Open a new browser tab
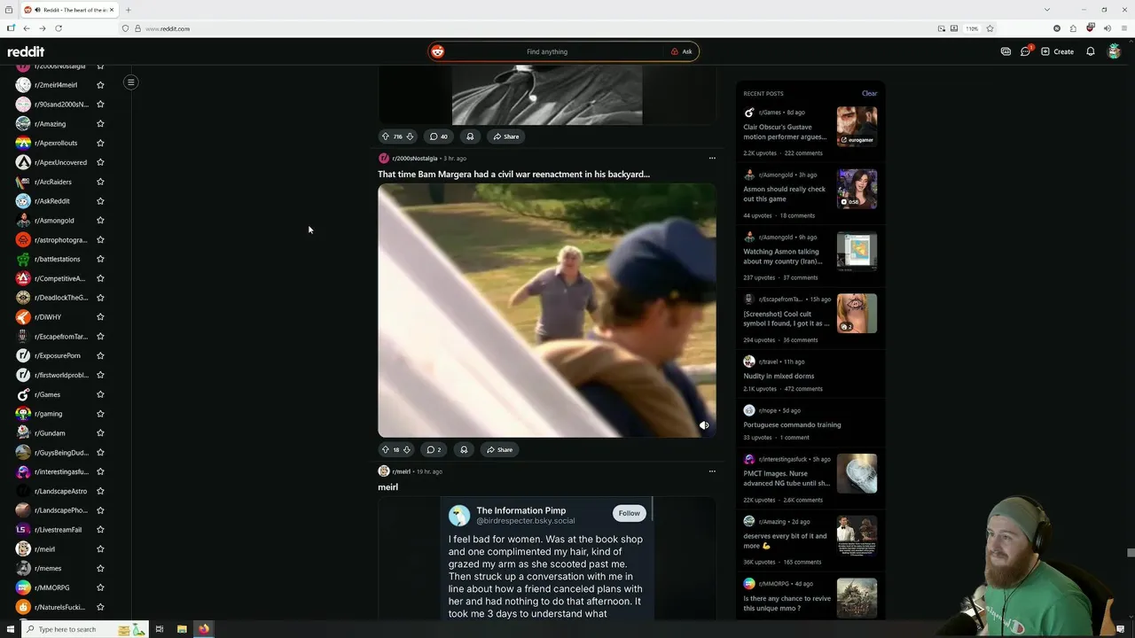The width and height of the screenshot is (1135, 638). point(128,10)
